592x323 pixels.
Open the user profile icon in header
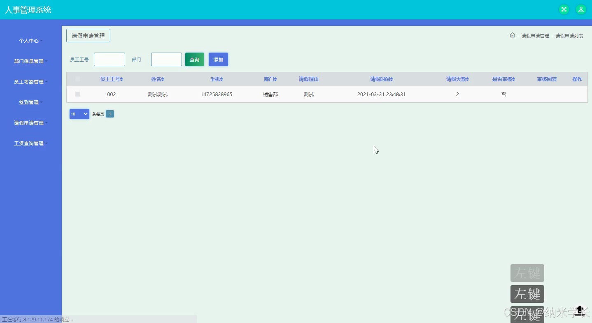click(581, 9)
